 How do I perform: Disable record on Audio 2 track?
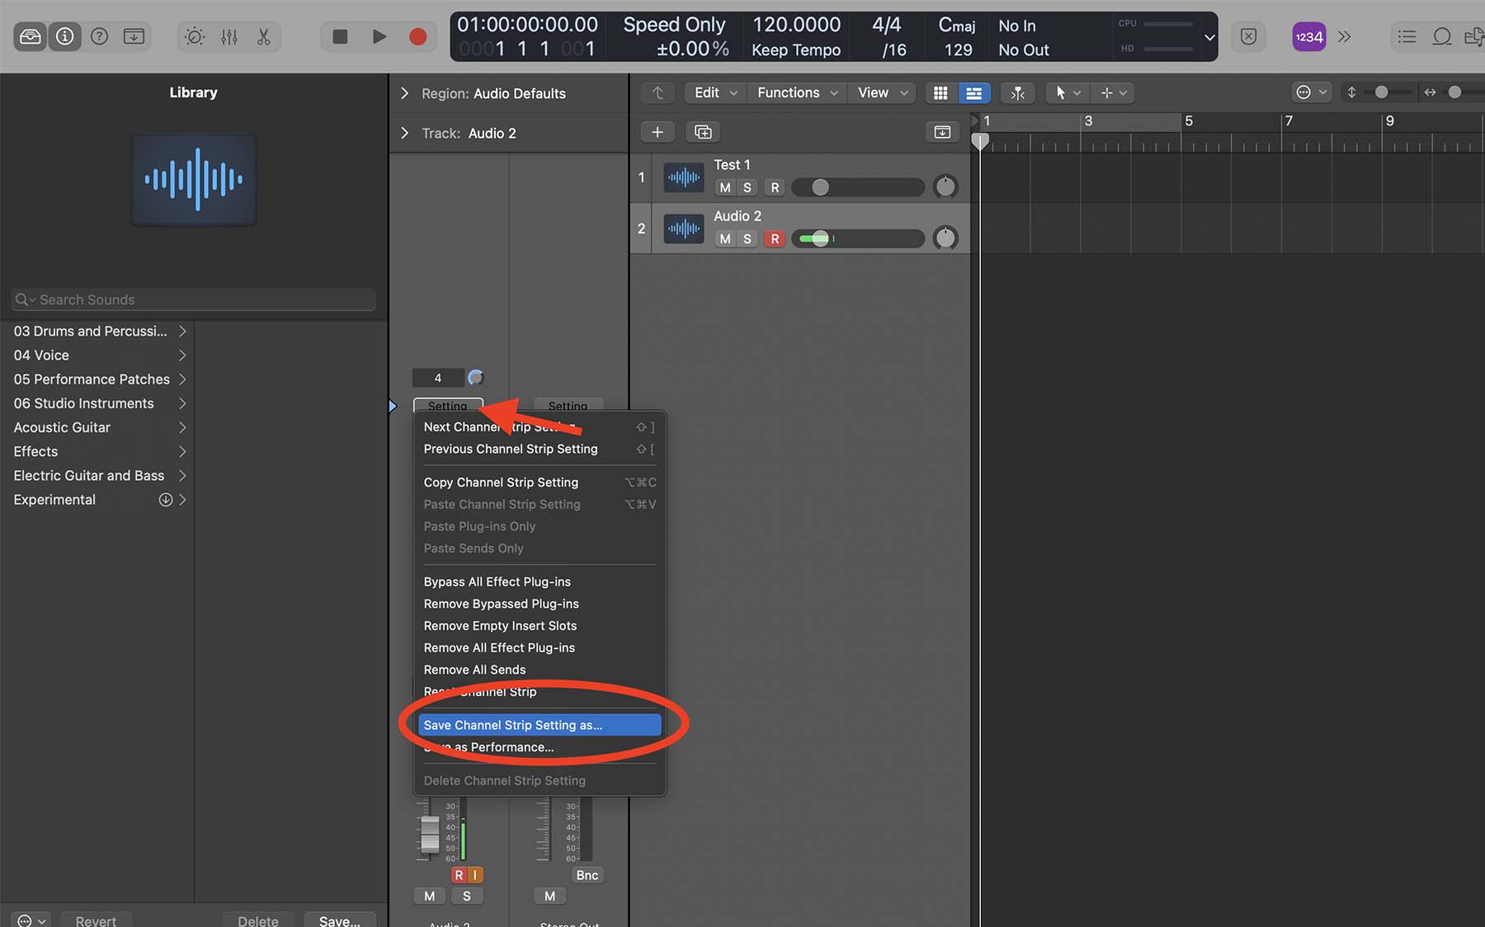pos(775,238)
